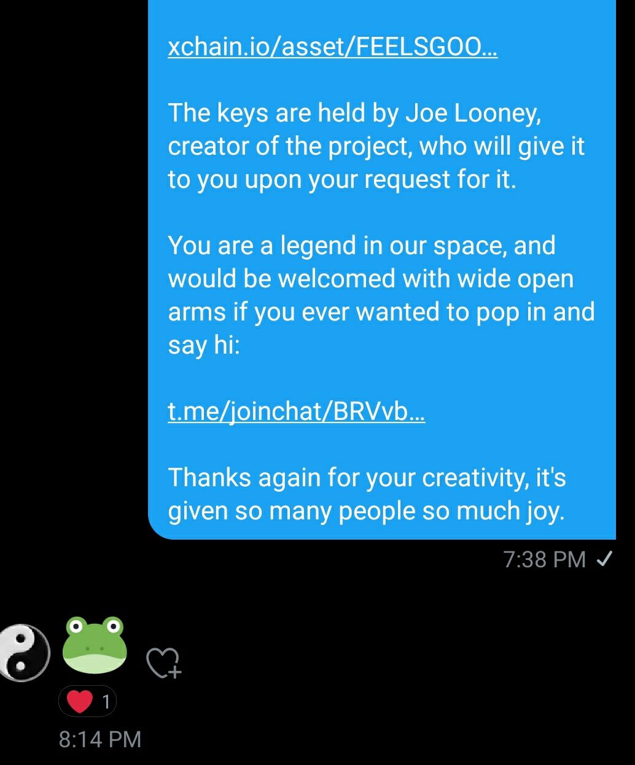Tap the 'Thanks again for your creativity' line

367,478
